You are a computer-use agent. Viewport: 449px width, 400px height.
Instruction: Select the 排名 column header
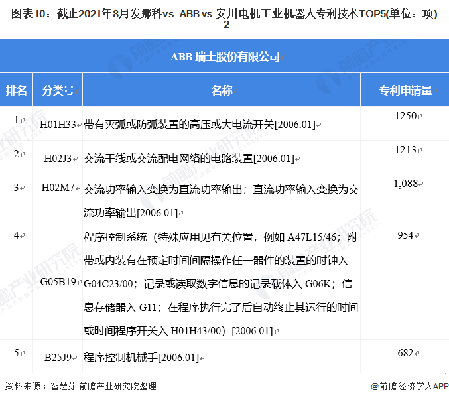pos(17,90)
